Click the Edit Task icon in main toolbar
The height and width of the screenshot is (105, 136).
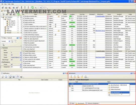tap(6, 8)
